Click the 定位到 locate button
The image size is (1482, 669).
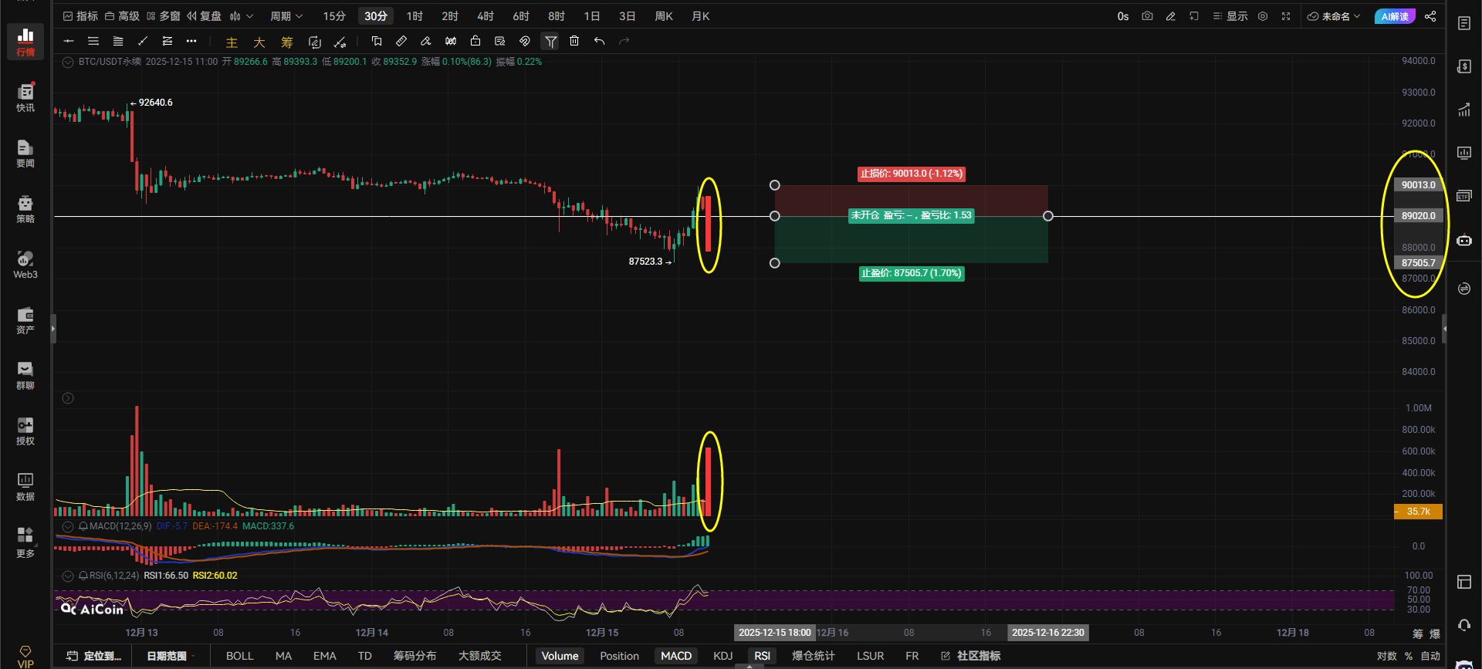tap(94, 656)
